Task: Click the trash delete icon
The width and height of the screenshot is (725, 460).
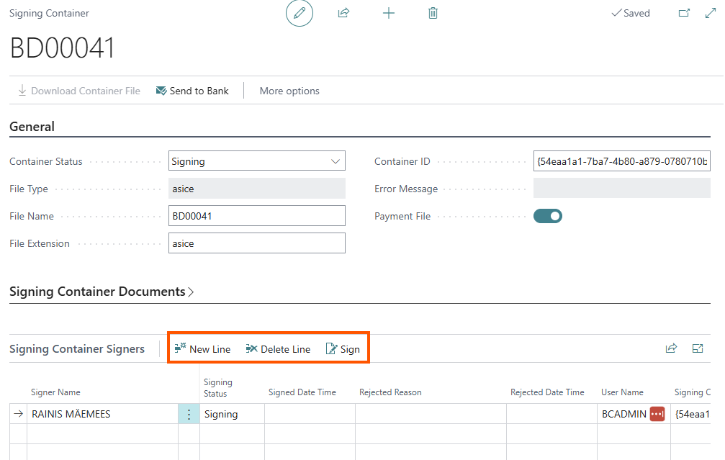Action: [x=433, y=14]
